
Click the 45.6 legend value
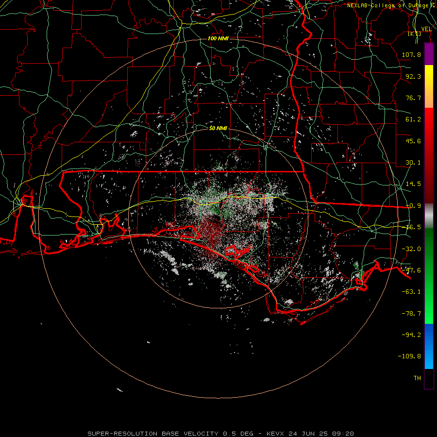[413, 141]
